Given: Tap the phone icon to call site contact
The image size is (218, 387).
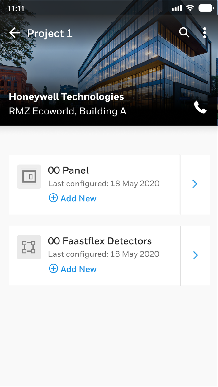Looking at the screenshot, I should (x=200, y=107).
